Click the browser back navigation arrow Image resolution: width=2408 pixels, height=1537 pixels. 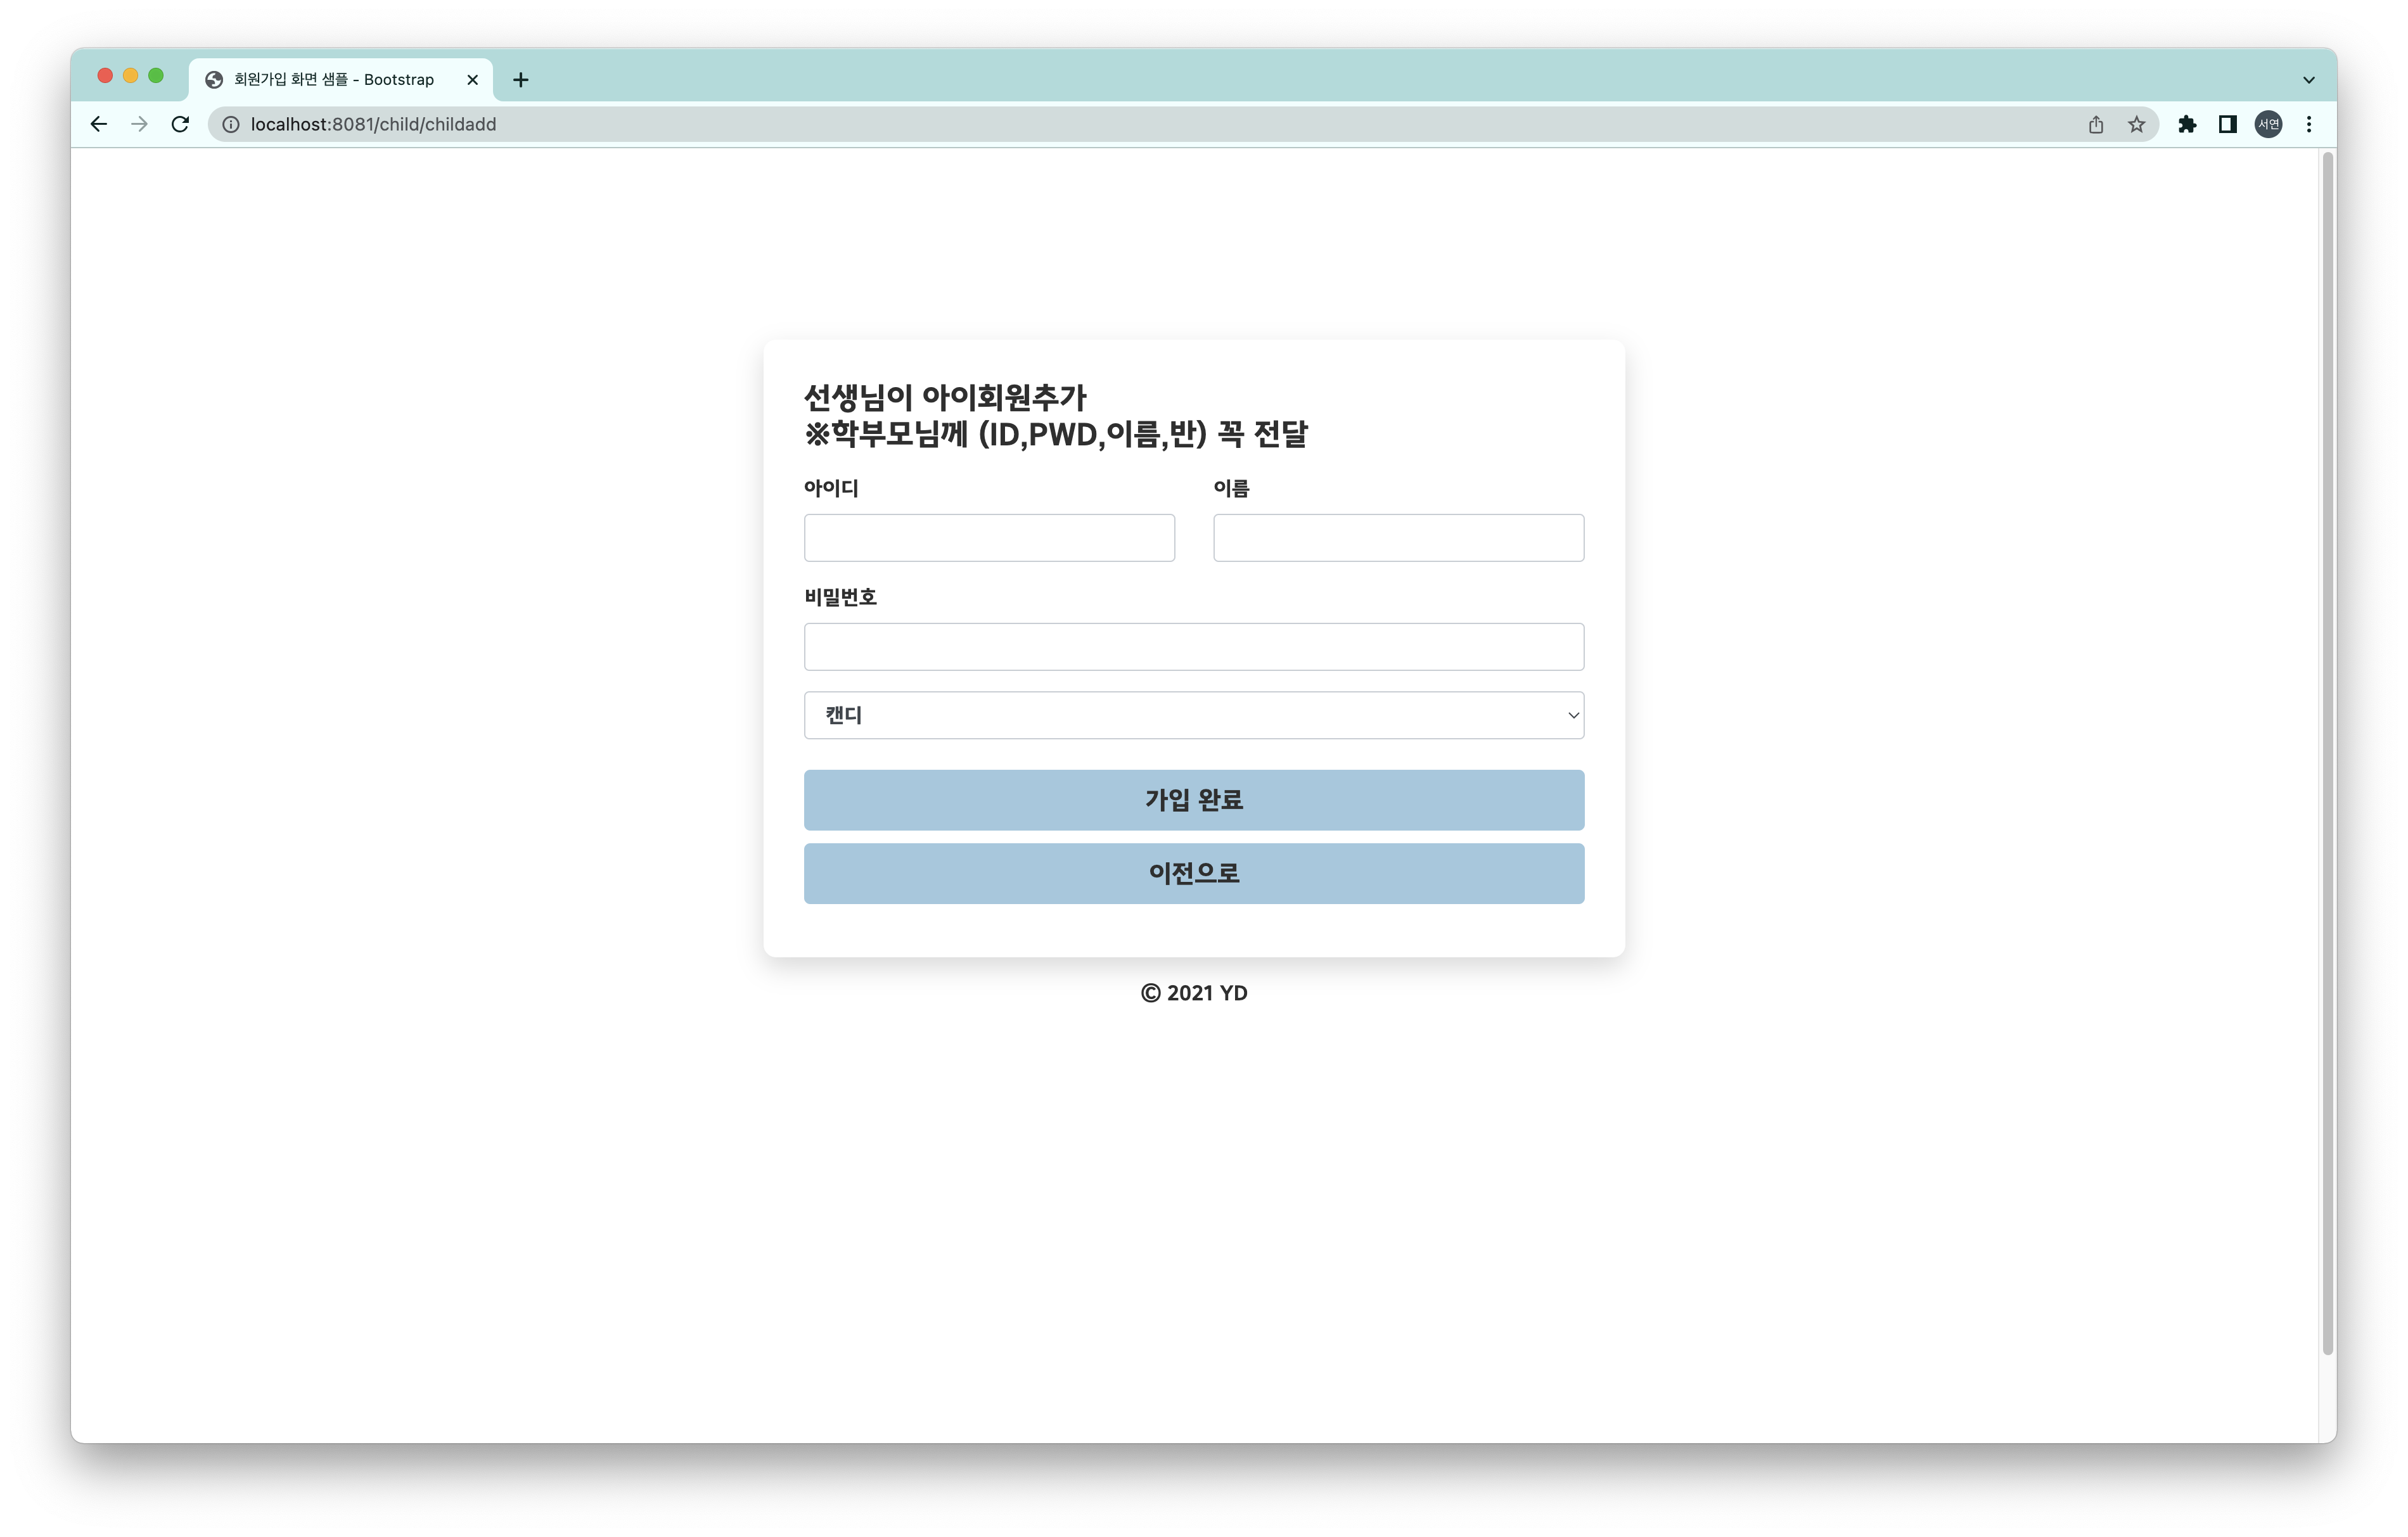tap(98, 124)
